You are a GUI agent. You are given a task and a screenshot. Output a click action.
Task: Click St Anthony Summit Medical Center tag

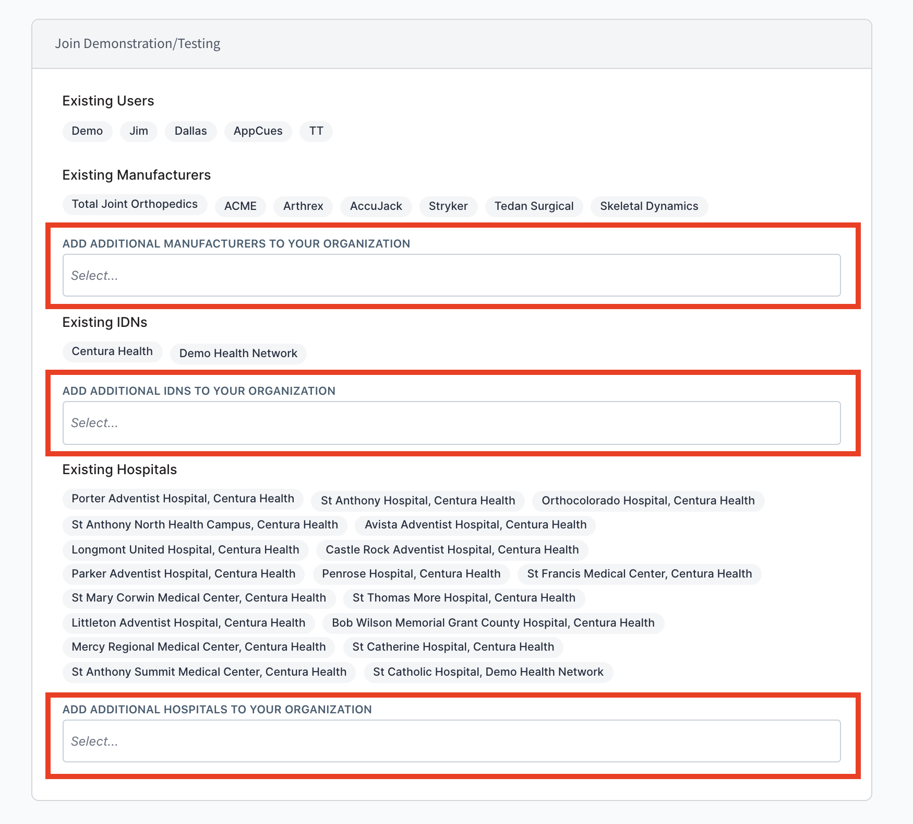(209, 672)
